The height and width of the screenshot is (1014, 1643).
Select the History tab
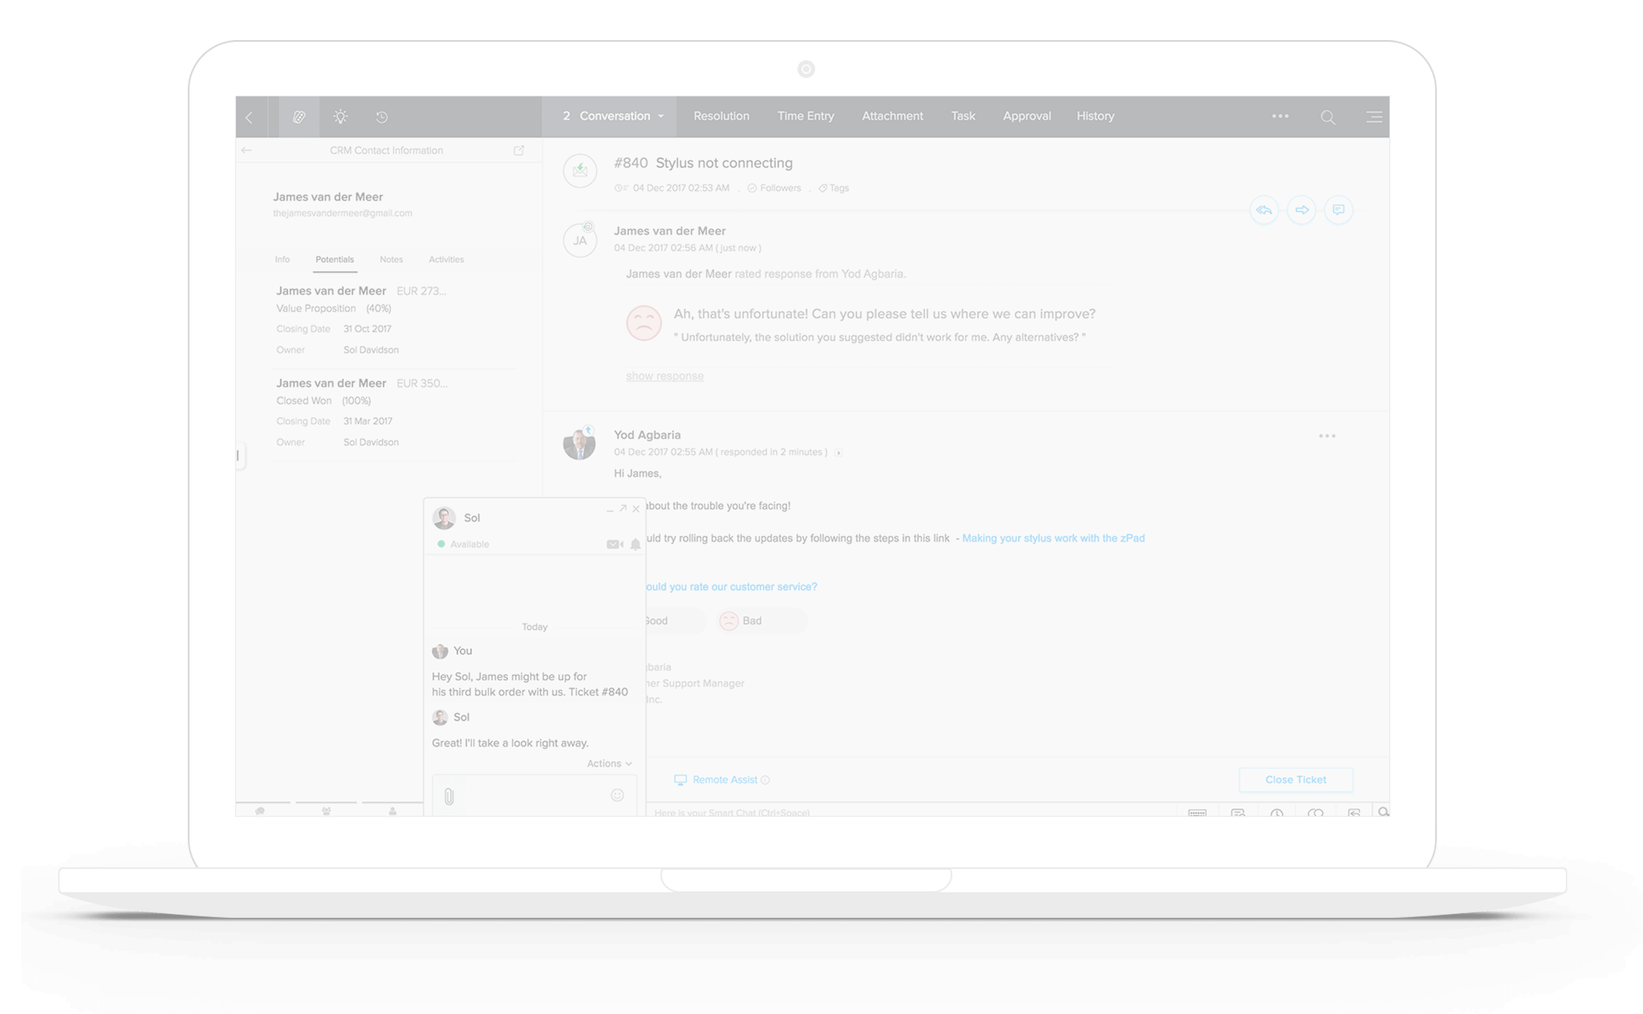tap(1096, 116)
